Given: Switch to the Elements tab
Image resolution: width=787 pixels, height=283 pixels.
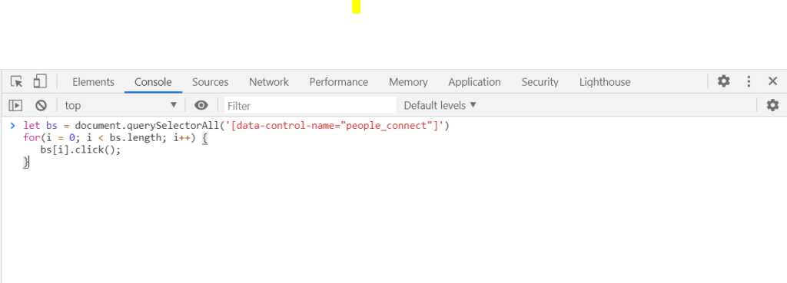Looking at the screenshot, I should [x=93, y=82].
